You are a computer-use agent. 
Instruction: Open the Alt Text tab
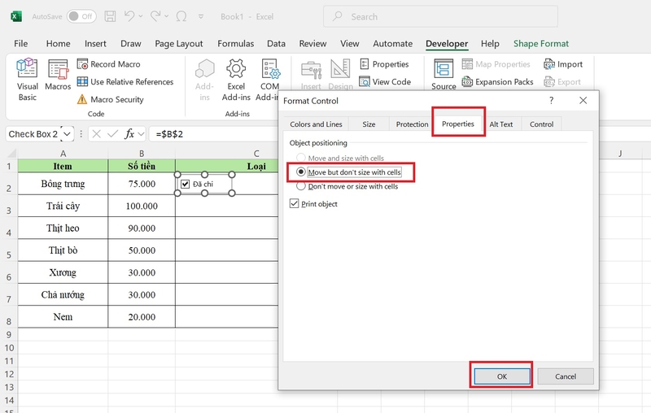click(x=500, y=124)
